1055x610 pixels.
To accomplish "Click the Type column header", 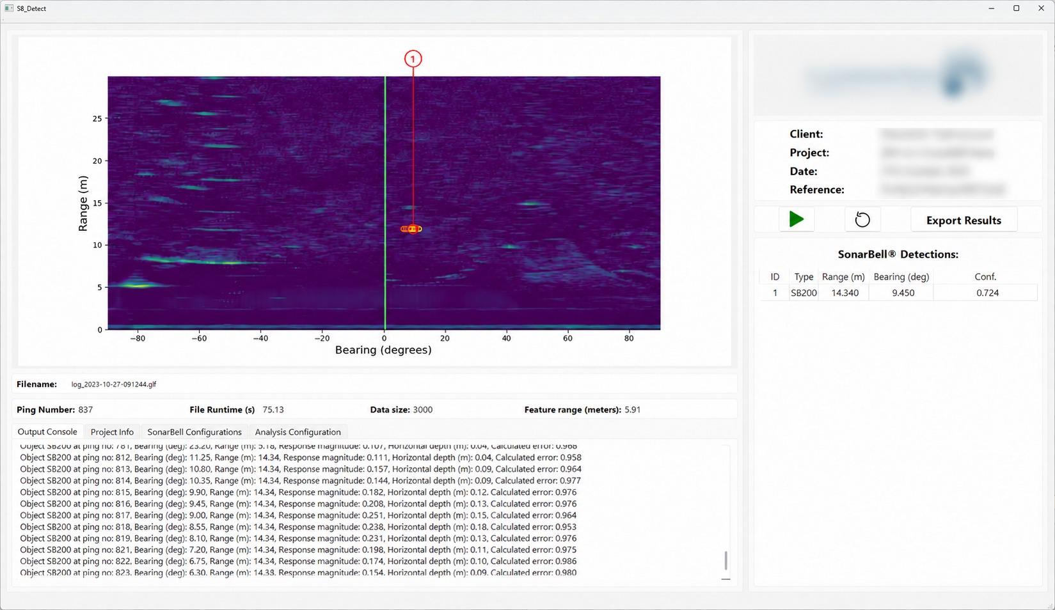I will (804, 277).
